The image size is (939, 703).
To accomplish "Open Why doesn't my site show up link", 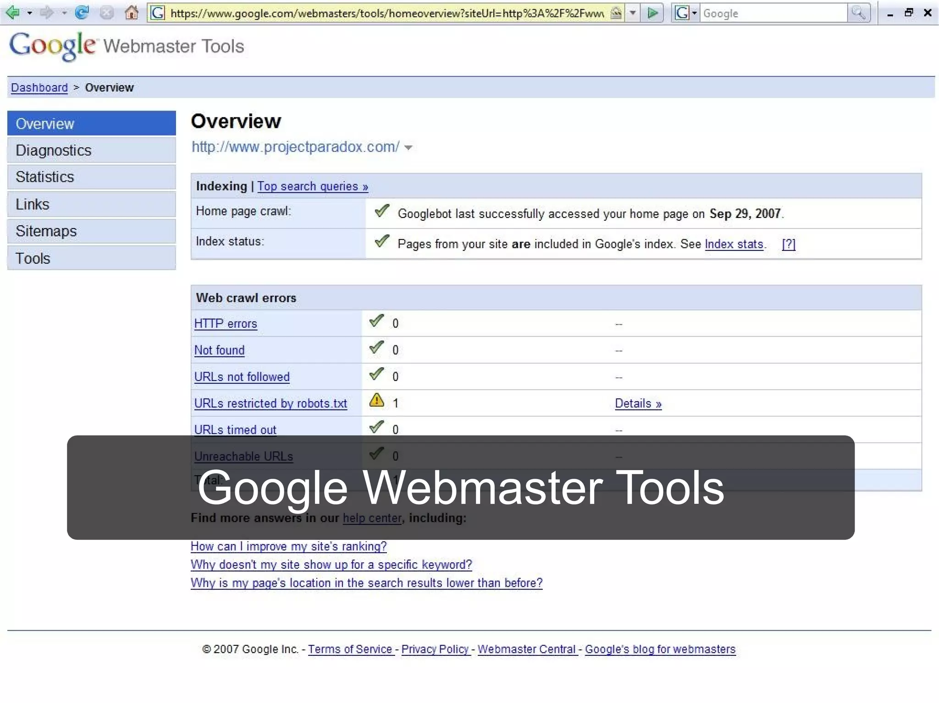I will coord(331,565).
